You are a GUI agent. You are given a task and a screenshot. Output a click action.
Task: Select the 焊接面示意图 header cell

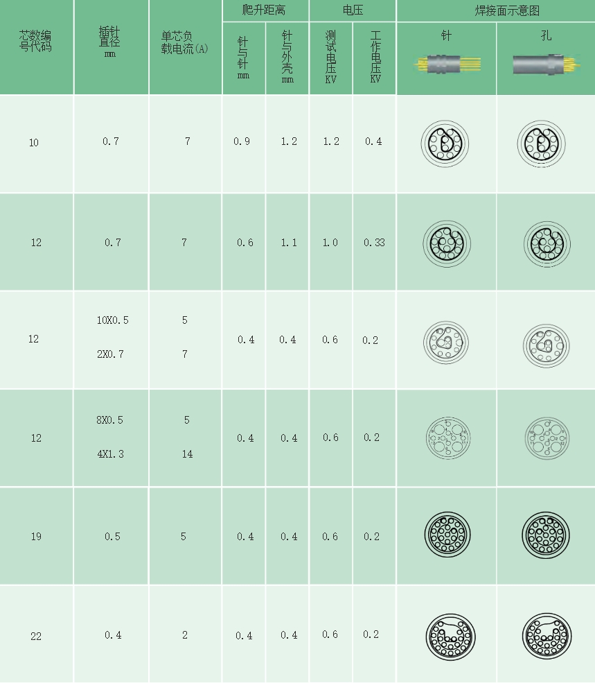497,10
